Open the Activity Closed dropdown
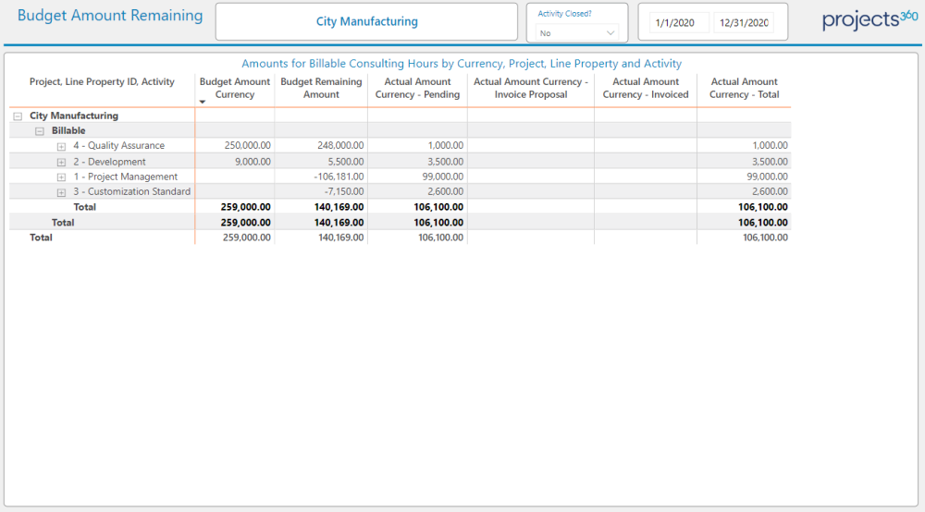Image resolution: width=925 pixels, height=512 pixels. [578, 32]
